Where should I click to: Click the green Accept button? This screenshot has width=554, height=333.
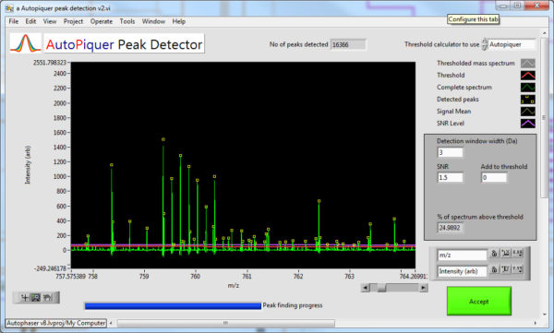coord(478,301)
